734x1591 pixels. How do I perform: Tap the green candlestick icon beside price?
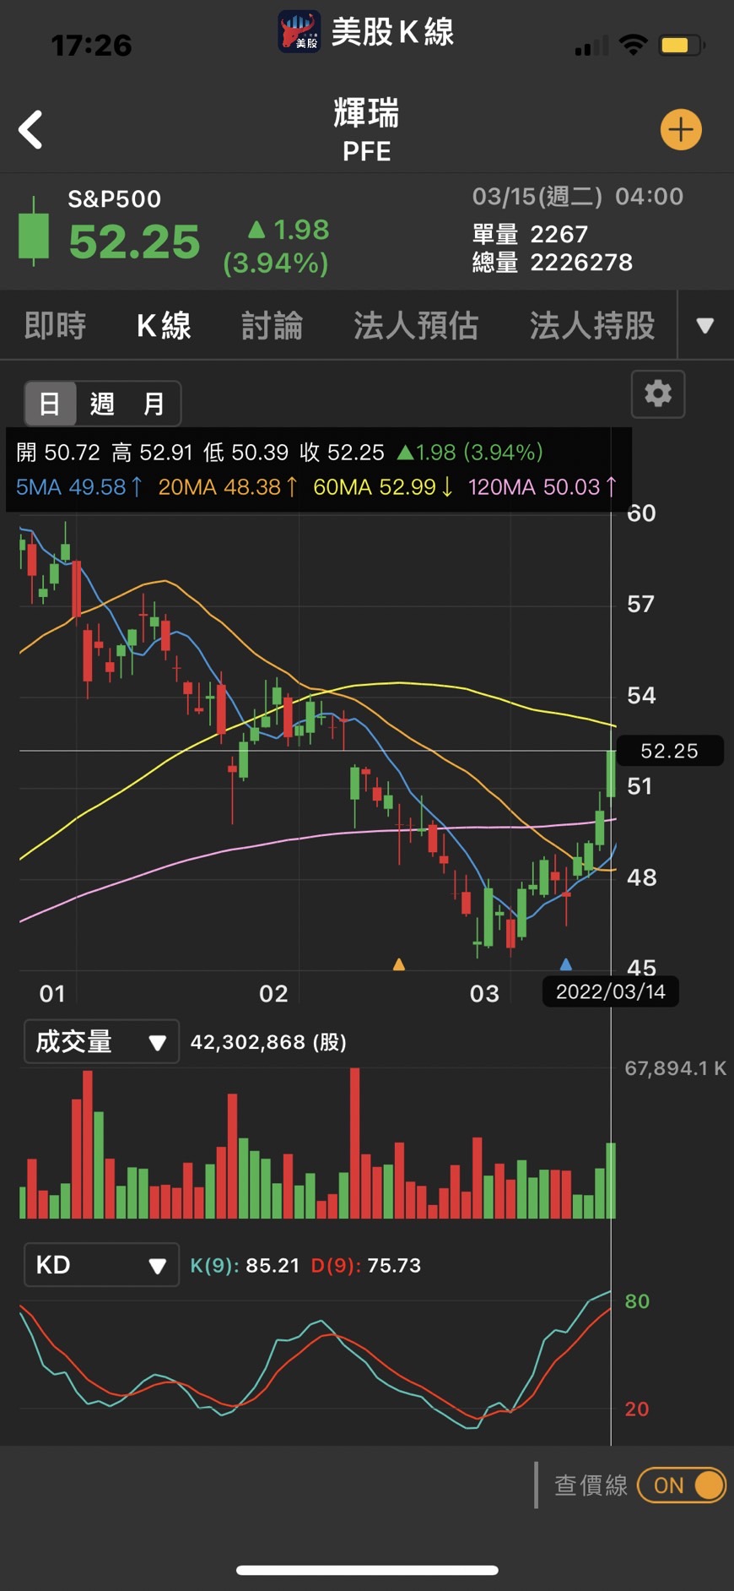coord(34,232)
